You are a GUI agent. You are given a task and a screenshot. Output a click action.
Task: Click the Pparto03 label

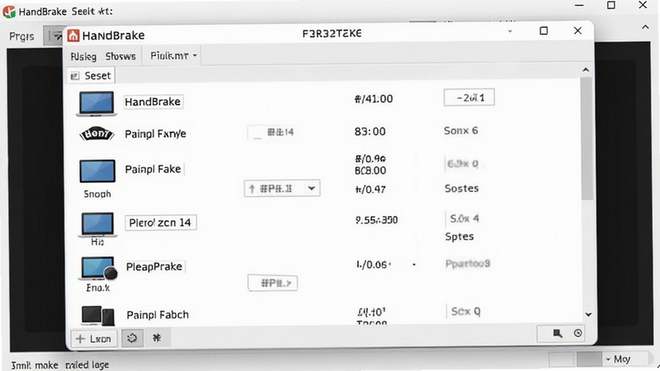click(x=468, y=264)
